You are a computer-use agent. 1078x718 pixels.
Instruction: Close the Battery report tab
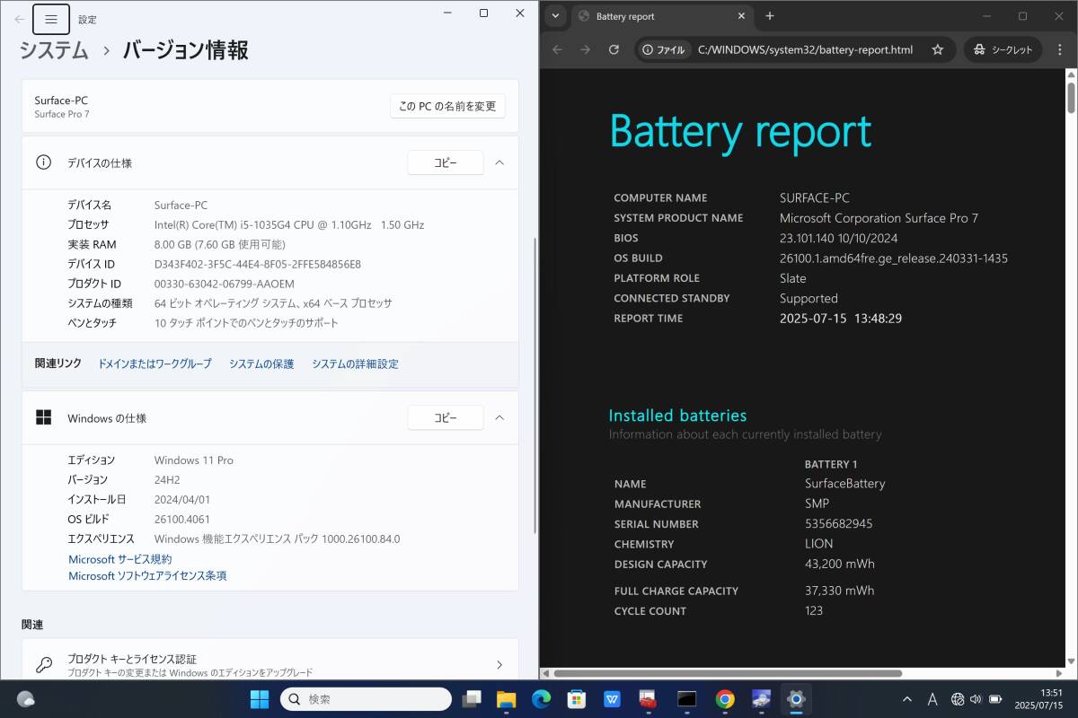coord(741,16)
